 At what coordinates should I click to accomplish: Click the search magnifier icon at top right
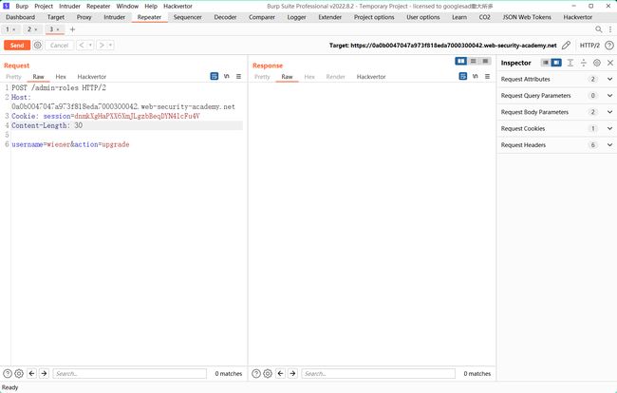click(599, 29)
